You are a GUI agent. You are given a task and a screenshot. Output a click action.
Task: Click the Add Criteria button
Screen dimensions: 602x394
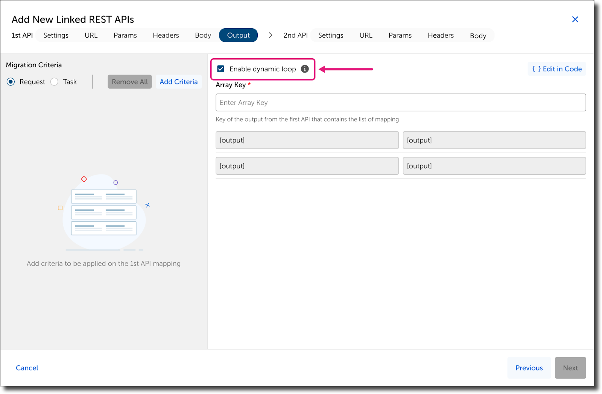tap(178, 82)
